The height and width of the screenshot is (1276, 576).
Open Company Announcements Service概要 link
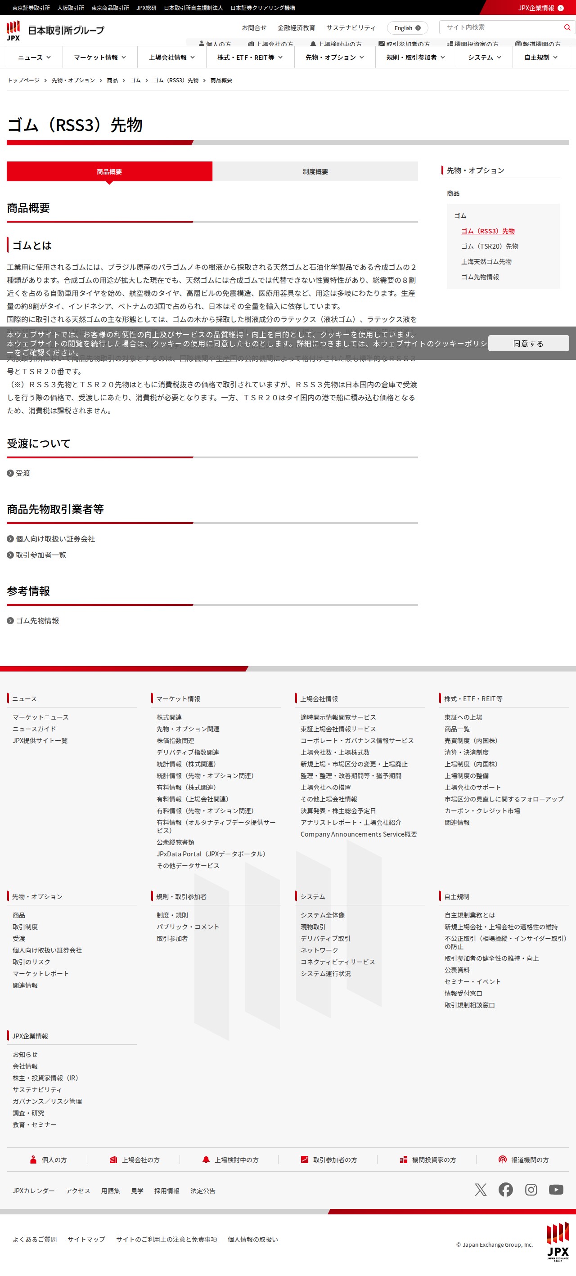359,834
